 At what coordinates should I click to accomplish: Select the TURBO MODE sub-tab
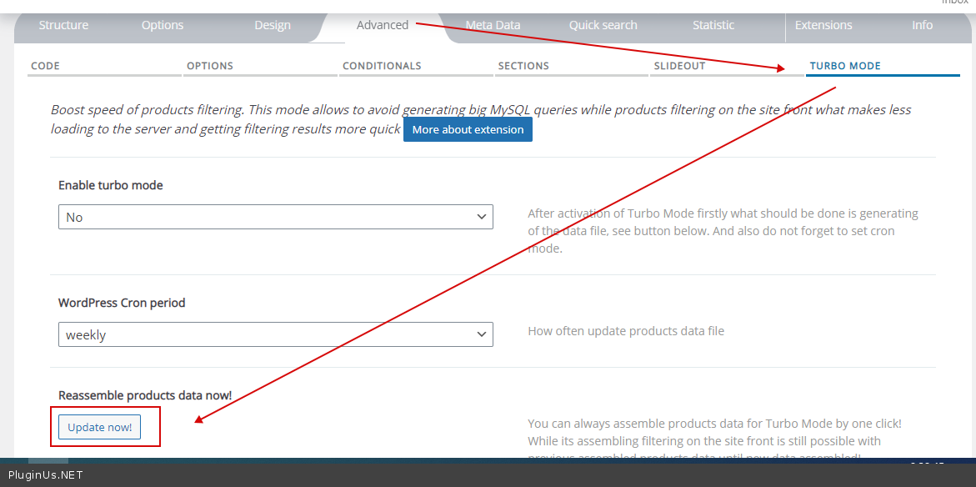(845, 66)
